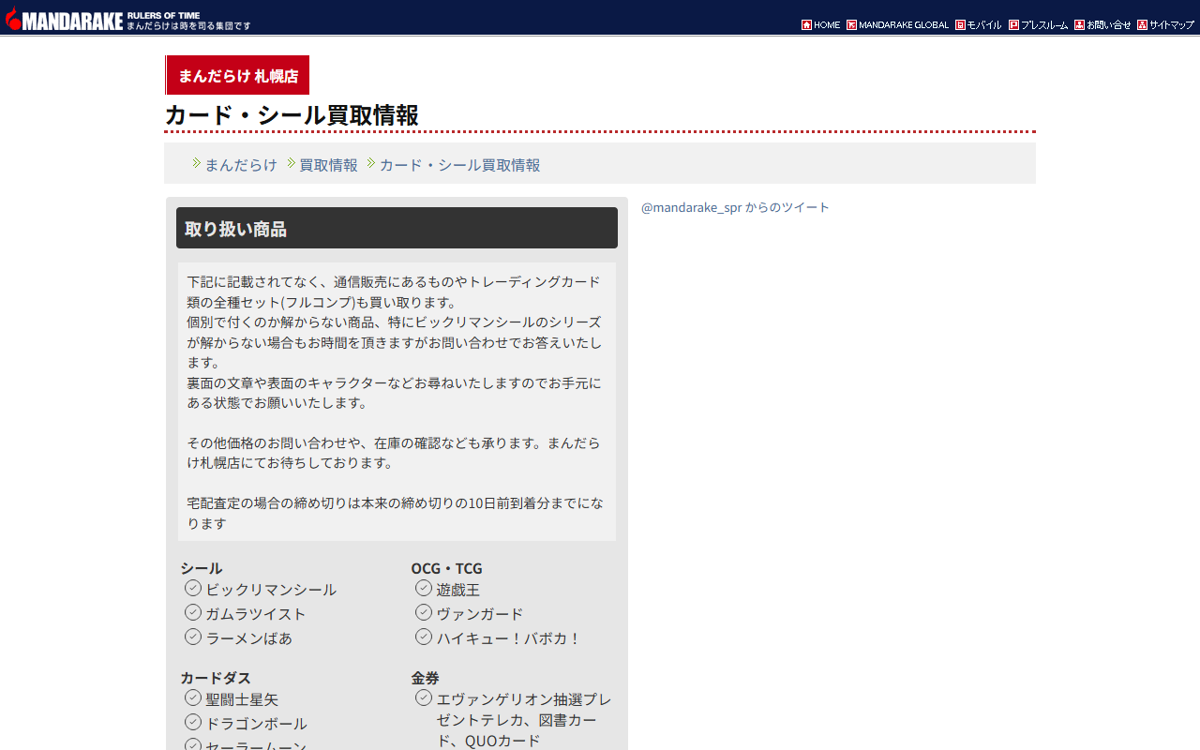Click the シール category heading
The width and height of the screenshot is (1200, 750).
click(202, 568)
